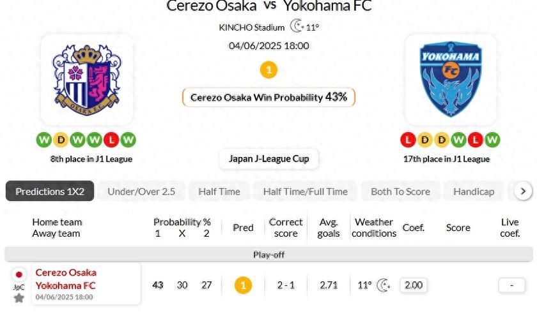Switch to Both To Score tab
The width and height of the screenshot is (537, 312).
point(400,191)
